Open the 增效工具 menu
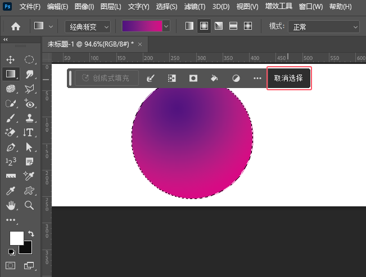366x277 pixels. (278, 6)
